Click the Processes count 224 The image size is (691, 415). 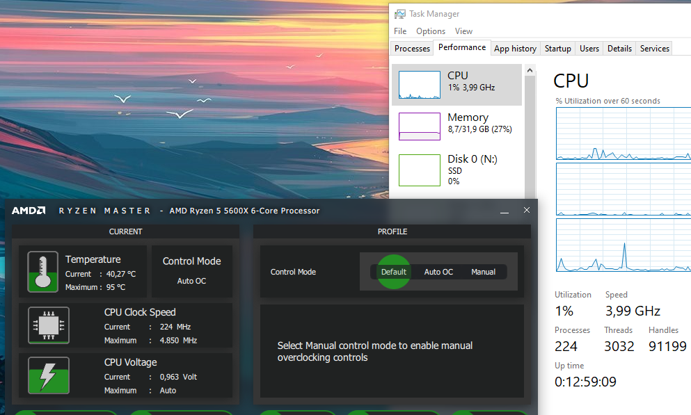click(566, 346)
